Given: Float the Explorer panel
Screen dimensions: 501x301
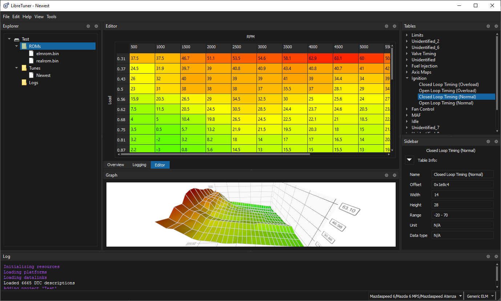Looking at the screenshot, I should [88, 26].
